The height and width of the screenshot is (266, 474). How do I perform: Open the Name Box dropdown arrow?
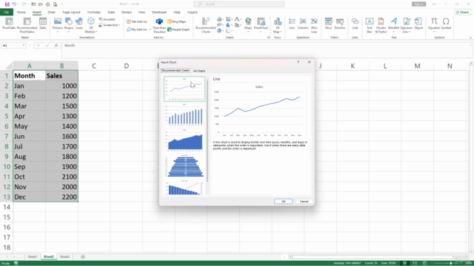coord(24,46)
